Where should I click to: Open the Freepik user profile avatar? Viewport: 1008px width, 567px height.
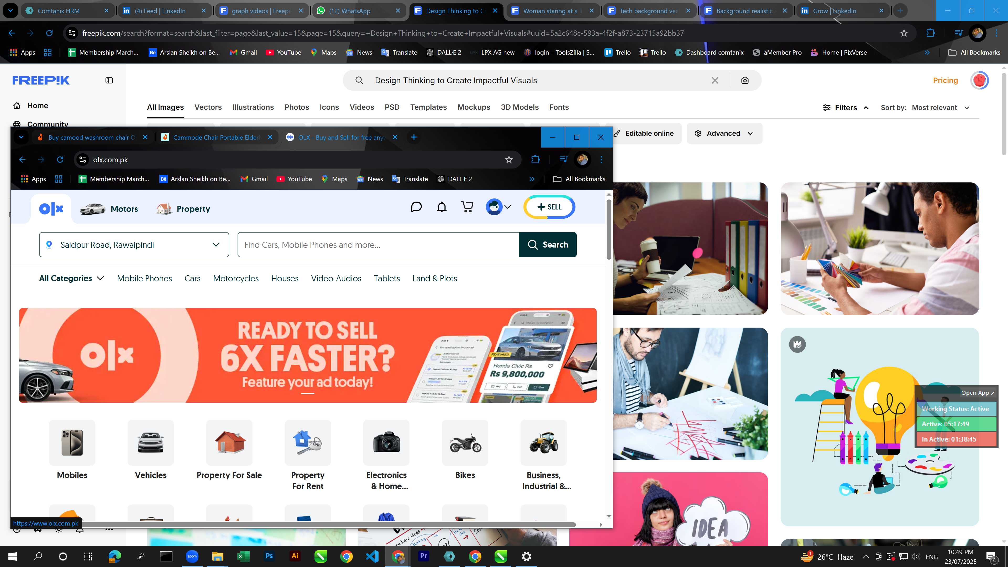979,80
